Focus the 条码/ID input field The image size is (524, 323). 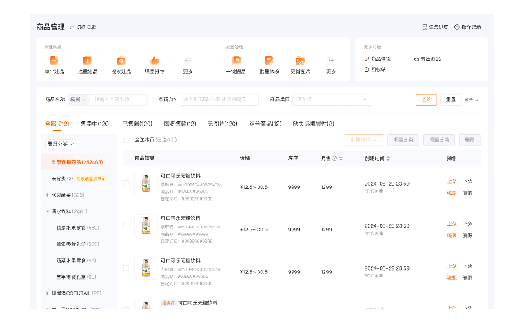219,99
